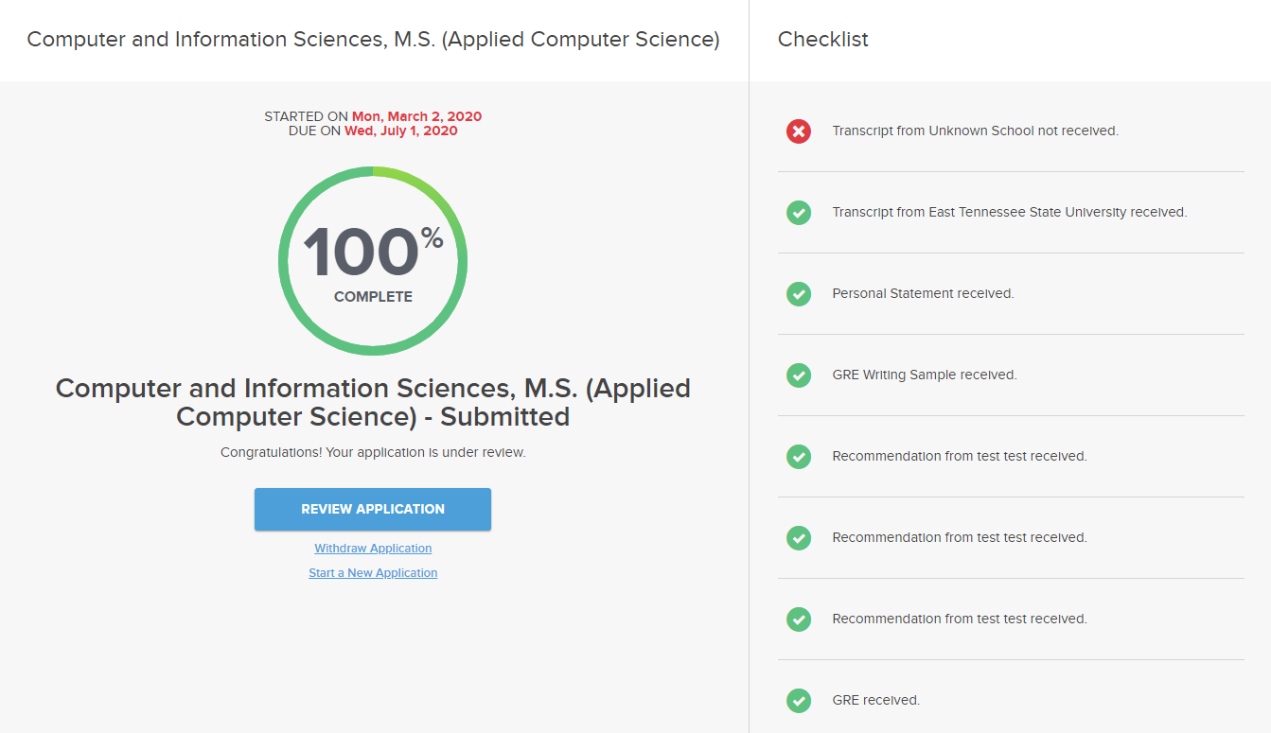The width and height of the screenshot is (1271, 733).
Task: Click the Personal Statement received text
Action: (923, 294)
